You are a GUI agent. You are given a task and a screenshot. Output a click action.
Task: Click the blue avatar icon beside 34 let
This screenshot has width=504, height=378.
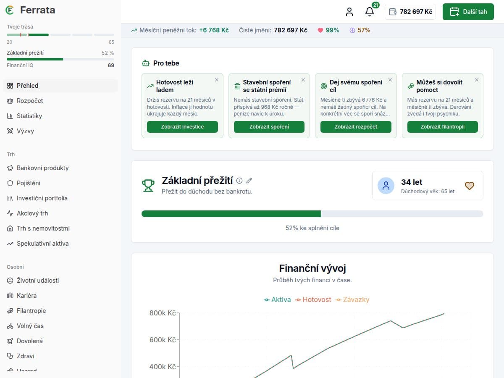point(386,186)
